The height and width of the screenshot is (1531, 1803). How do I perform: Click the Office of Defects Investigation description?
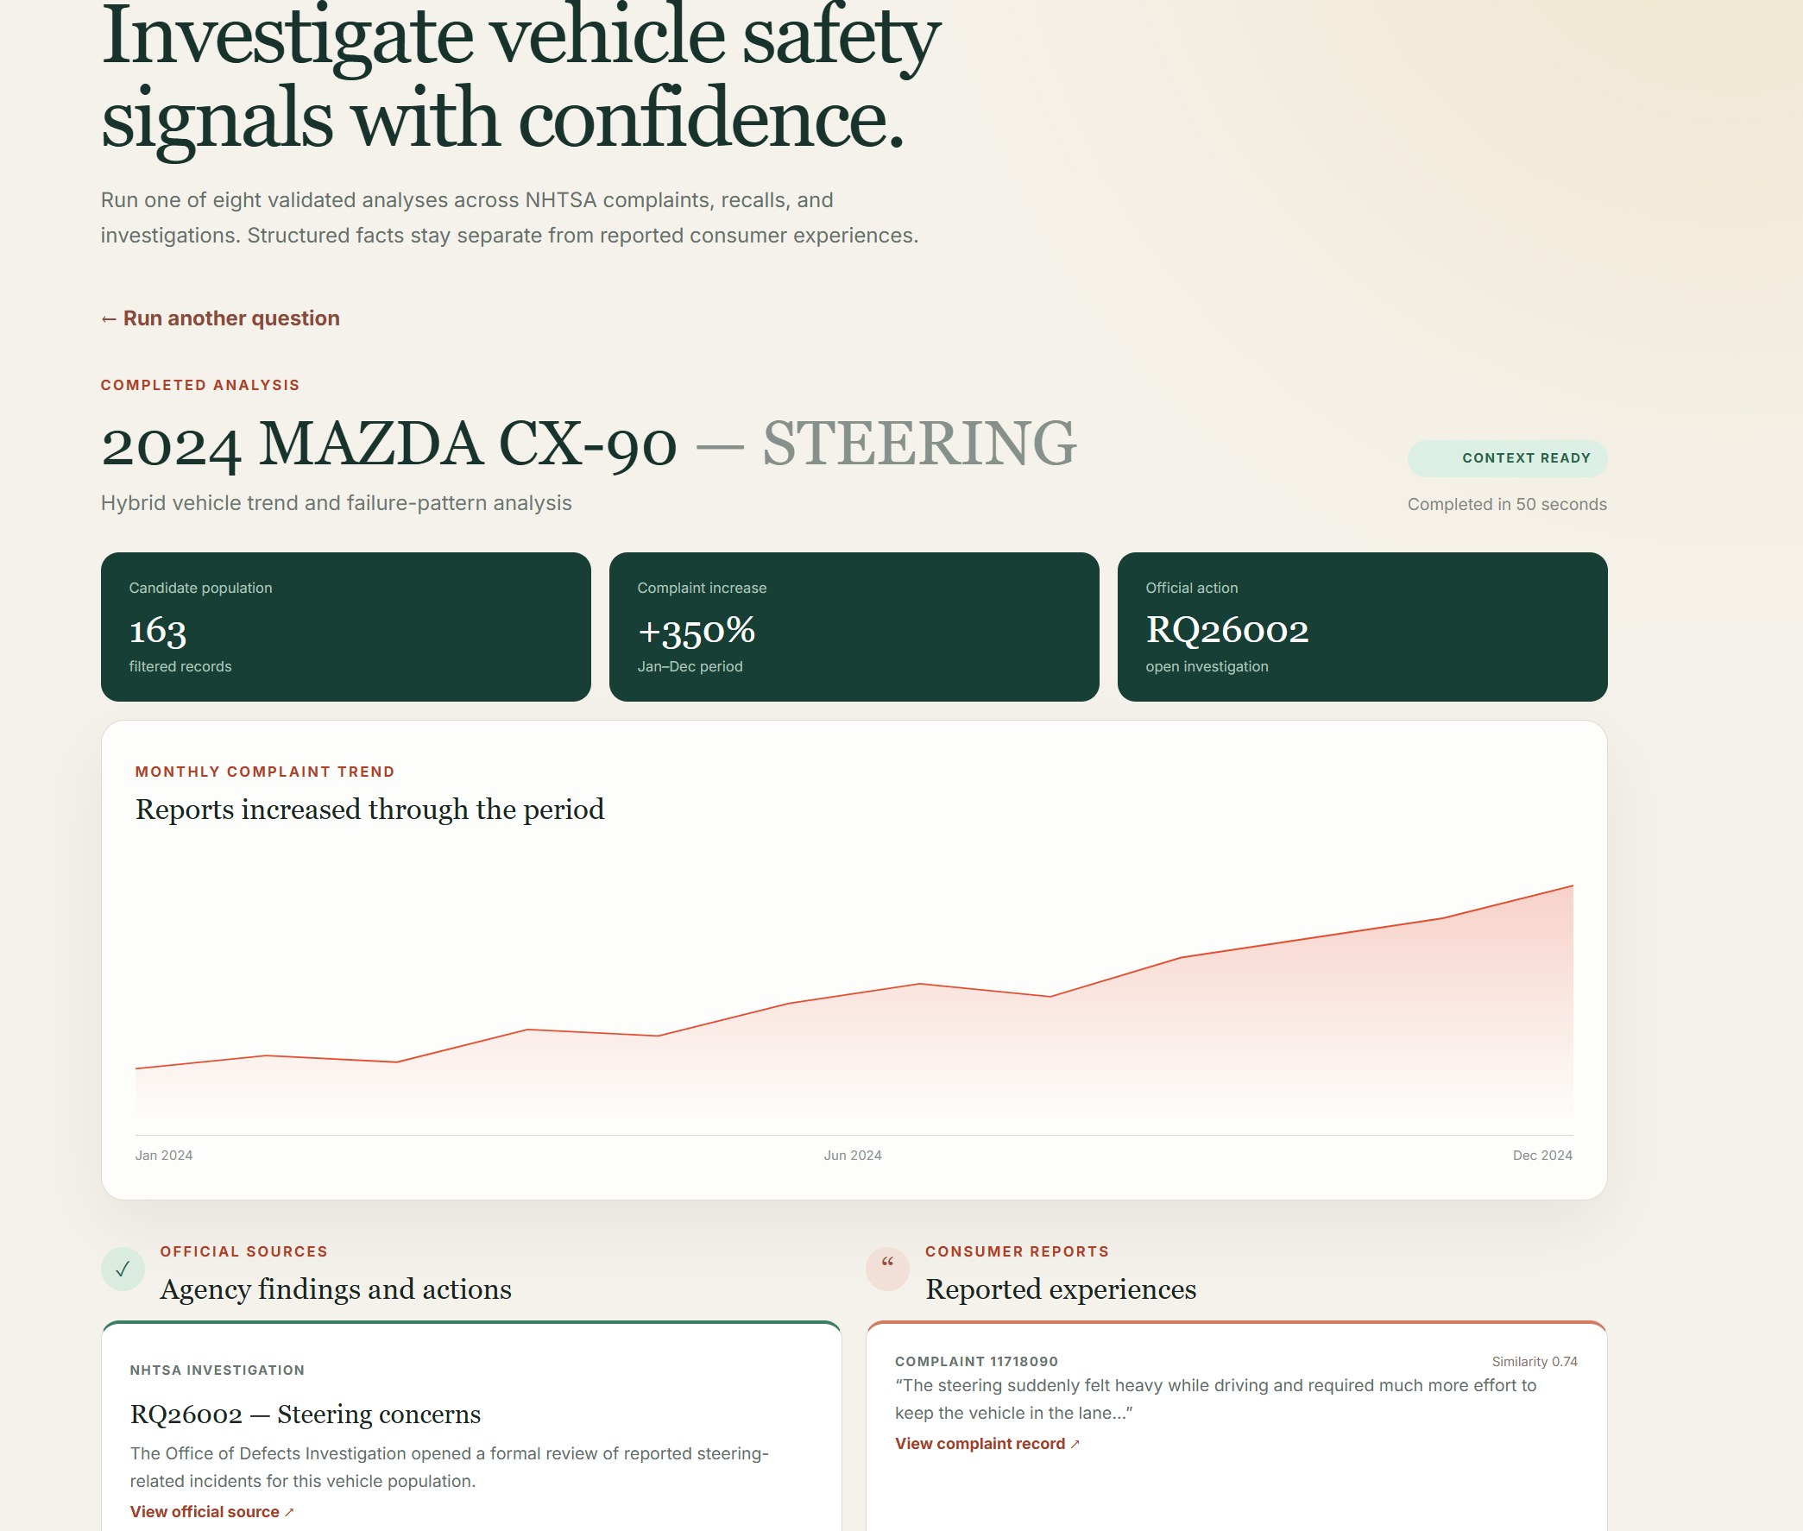tap(450, 1467)
